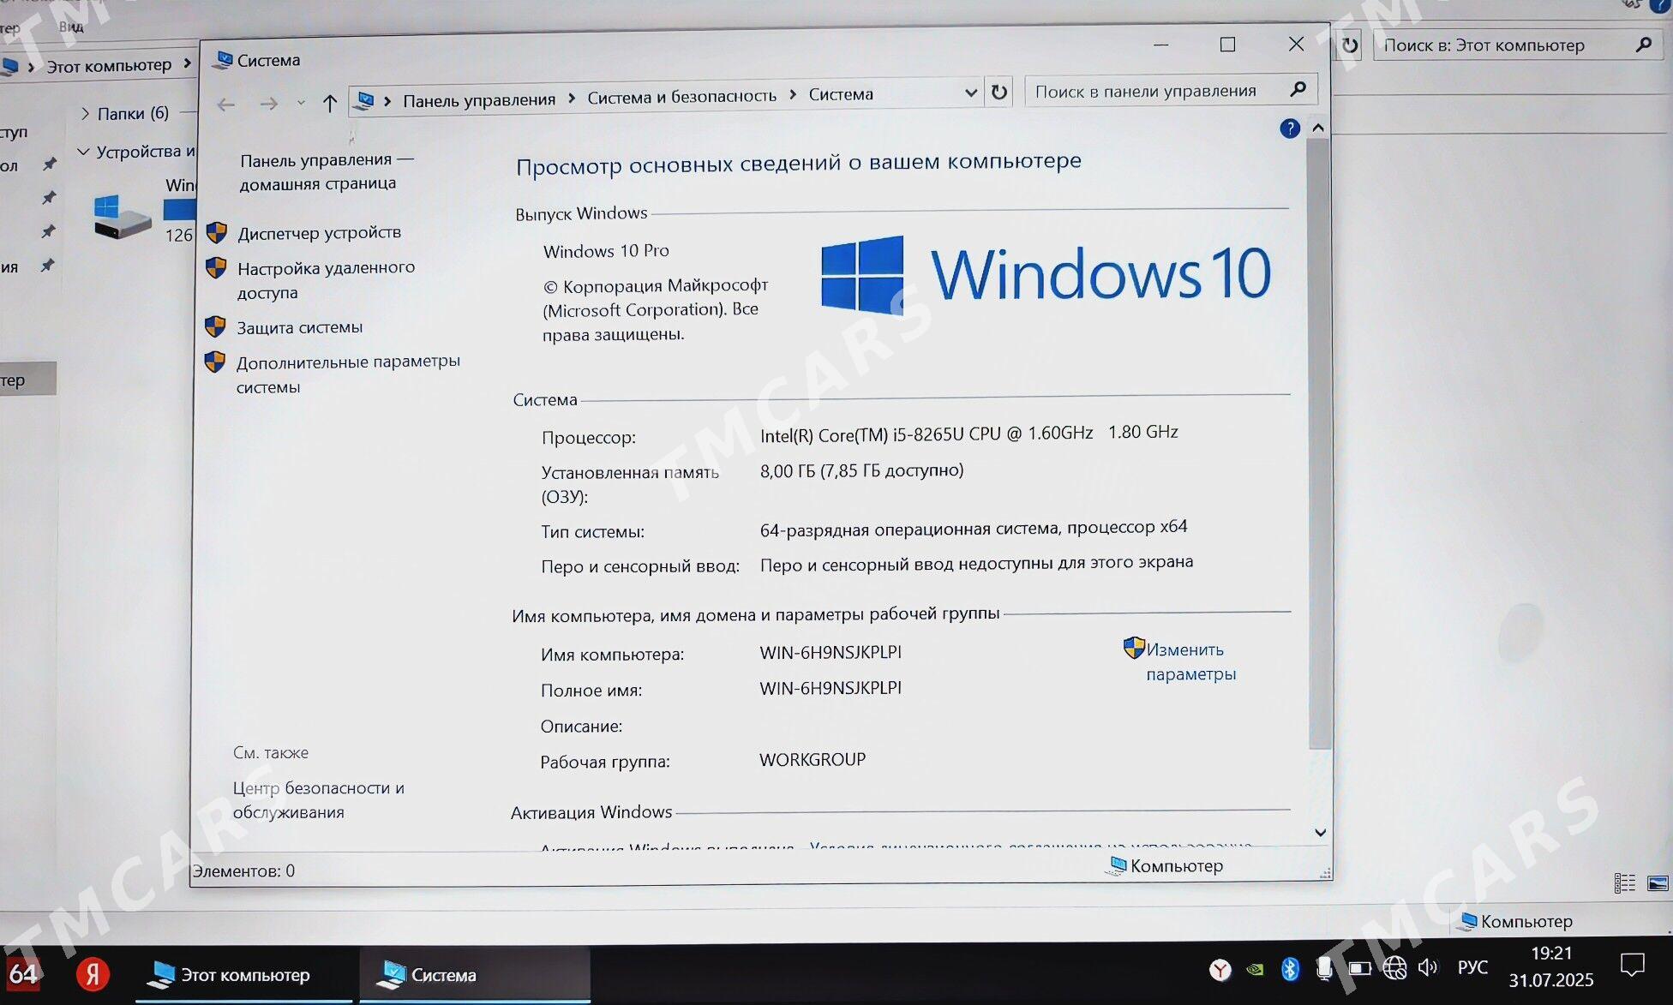The height and width of the screenshot is (1005, 1673).
Task: Click the computer icon in the System address bar
Action: tap(364, 101)
